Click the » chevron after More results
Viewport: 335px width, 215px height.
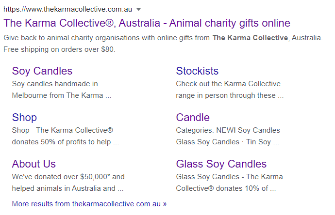[165, 204]
